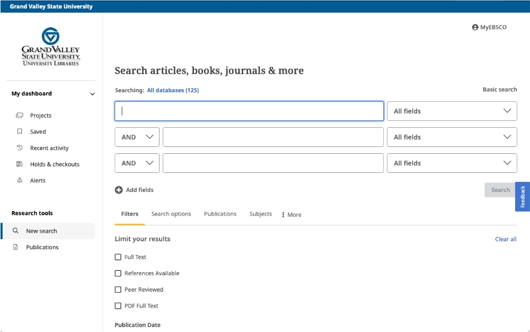
Task: Open the Subjects tab
Action: 260,214
